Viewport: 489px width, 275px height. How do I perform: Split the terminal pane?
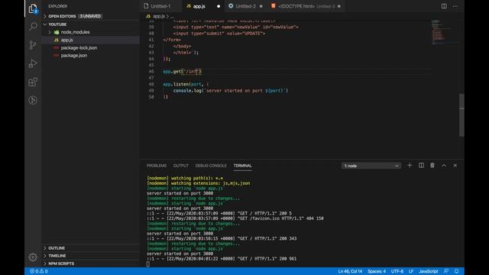coord(421,166)
